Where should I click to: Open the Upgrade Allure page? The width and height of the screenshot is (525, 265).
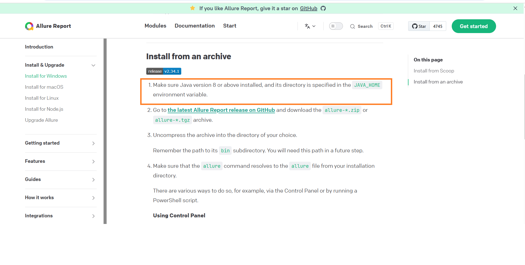[41, 120]
